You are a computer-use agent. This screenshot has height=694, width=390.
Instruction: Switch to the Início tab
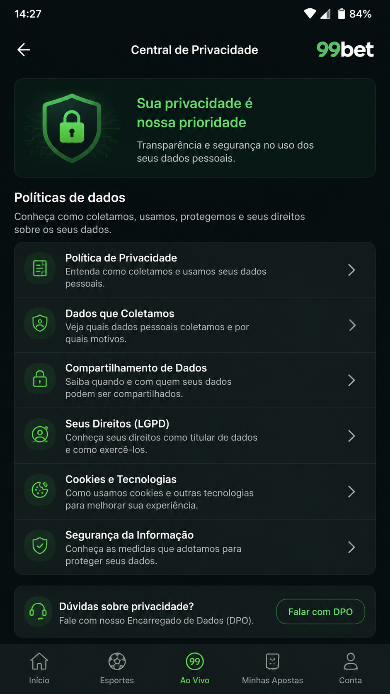[x=39, y=668]
